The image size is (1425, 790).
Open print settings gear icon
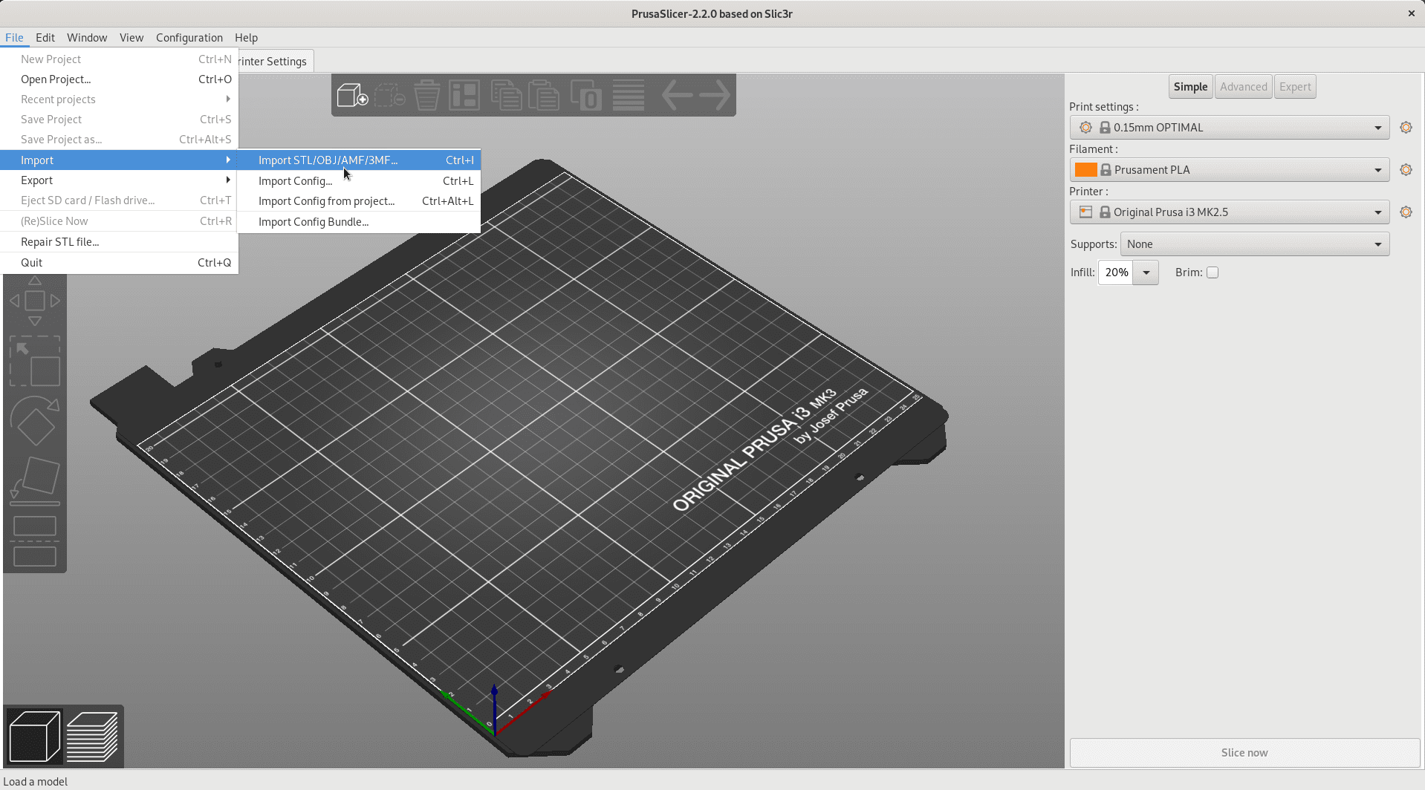point(1406,128)
